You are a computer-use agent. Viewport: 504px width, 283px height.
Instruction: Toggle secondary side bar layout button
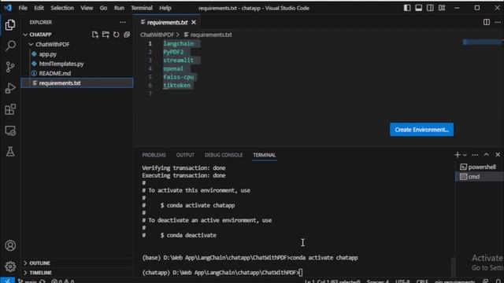coord(430,8)
